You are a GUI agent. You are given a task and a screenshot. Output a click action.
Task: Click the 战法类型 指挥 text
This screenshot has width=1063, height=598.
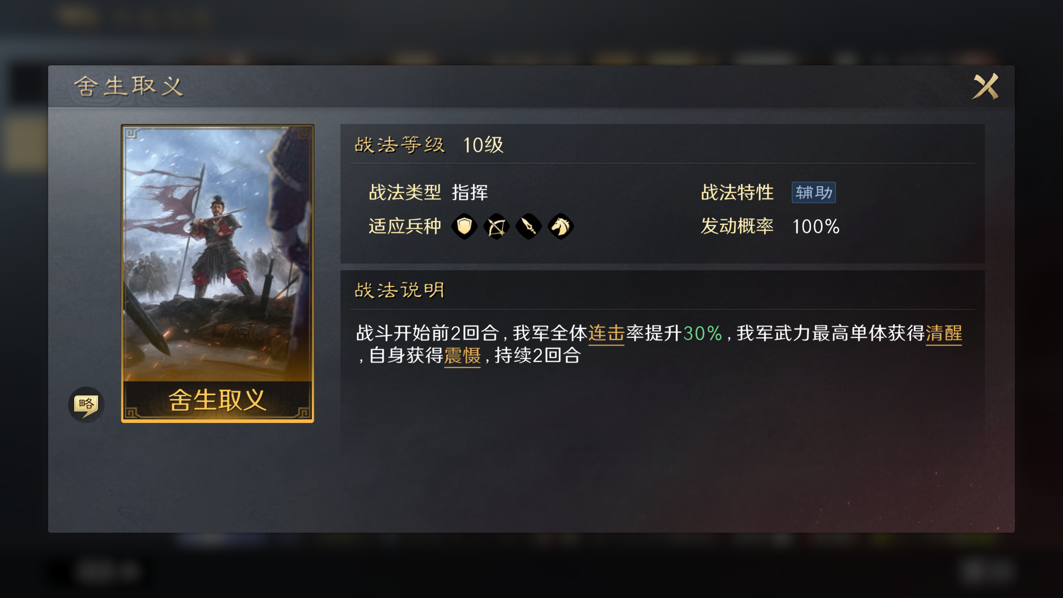click(428, 193)
